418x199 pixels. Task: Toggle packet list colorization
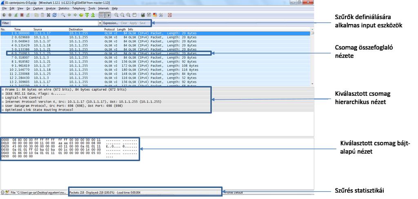102,15
